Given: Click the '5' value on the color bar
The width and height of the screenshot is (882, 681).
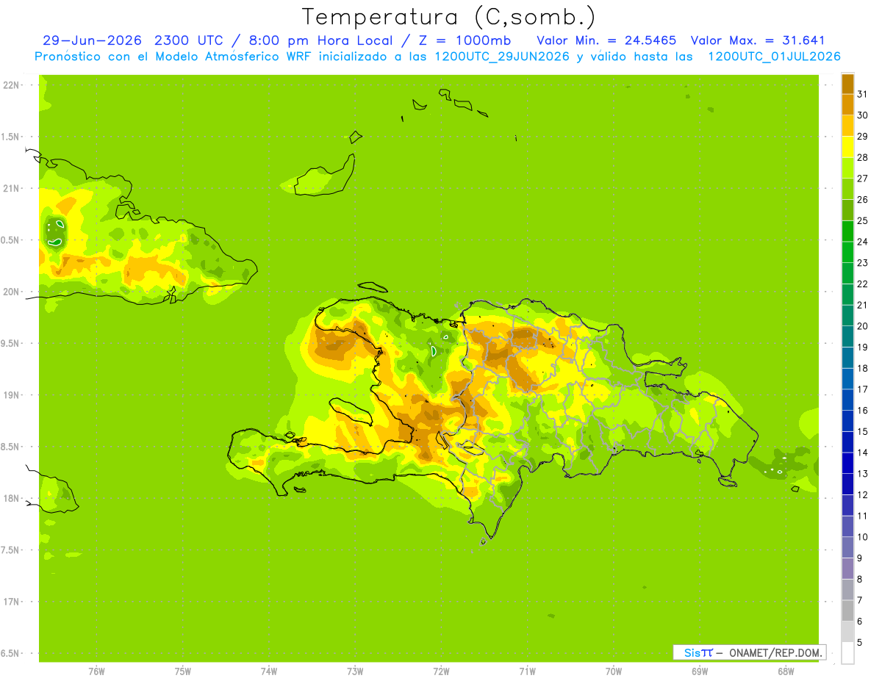Looking at the screenshot, I should click(860, 643).
